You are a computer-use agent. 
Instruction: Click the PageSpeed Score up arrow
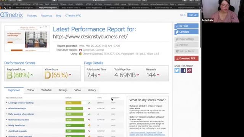(x=32, y=75)
